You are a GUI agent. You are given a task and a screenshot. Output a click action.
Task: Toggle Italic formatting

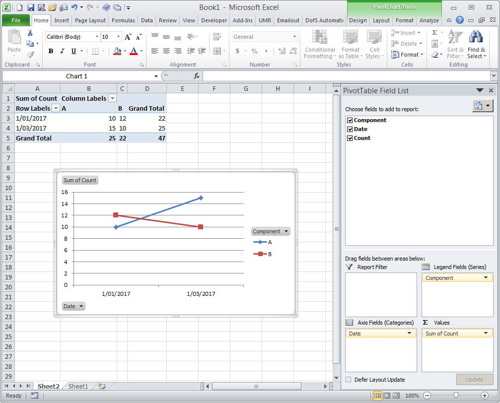(x=62, y=51)
